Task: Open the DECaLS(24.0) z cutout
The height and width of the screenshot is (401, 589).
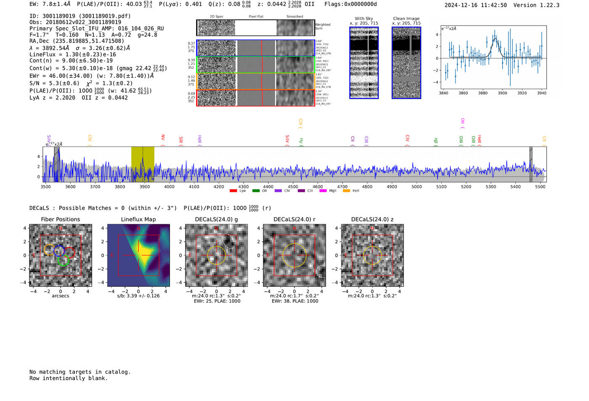Action: pyautogui.click(x=372, y=255)
